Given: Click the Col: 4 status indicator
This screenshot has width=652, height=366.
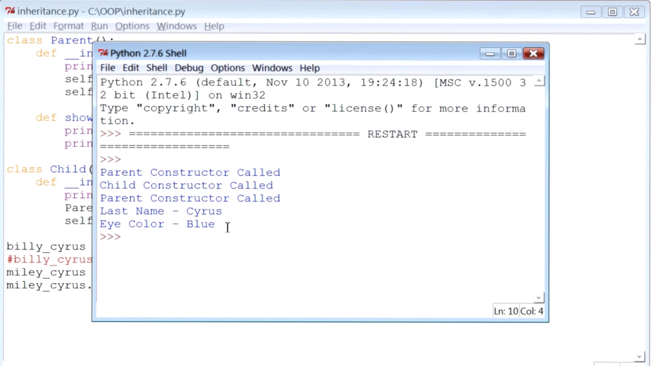Looking at the screenshot, I should (532, 311).
